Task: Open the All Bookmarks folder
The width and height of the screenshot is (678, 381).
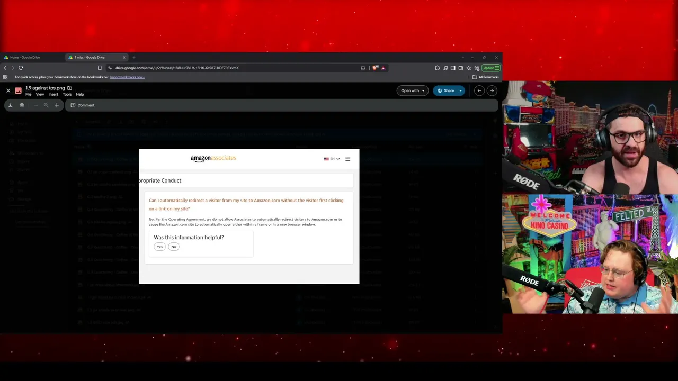Action: (486, 77)
